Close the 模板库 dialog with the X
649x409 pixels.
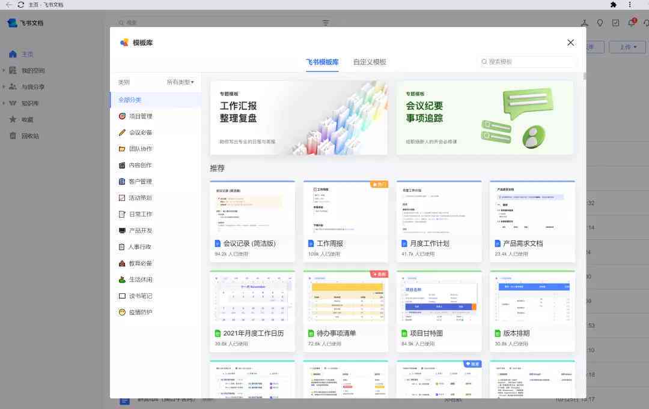(570, 43)
